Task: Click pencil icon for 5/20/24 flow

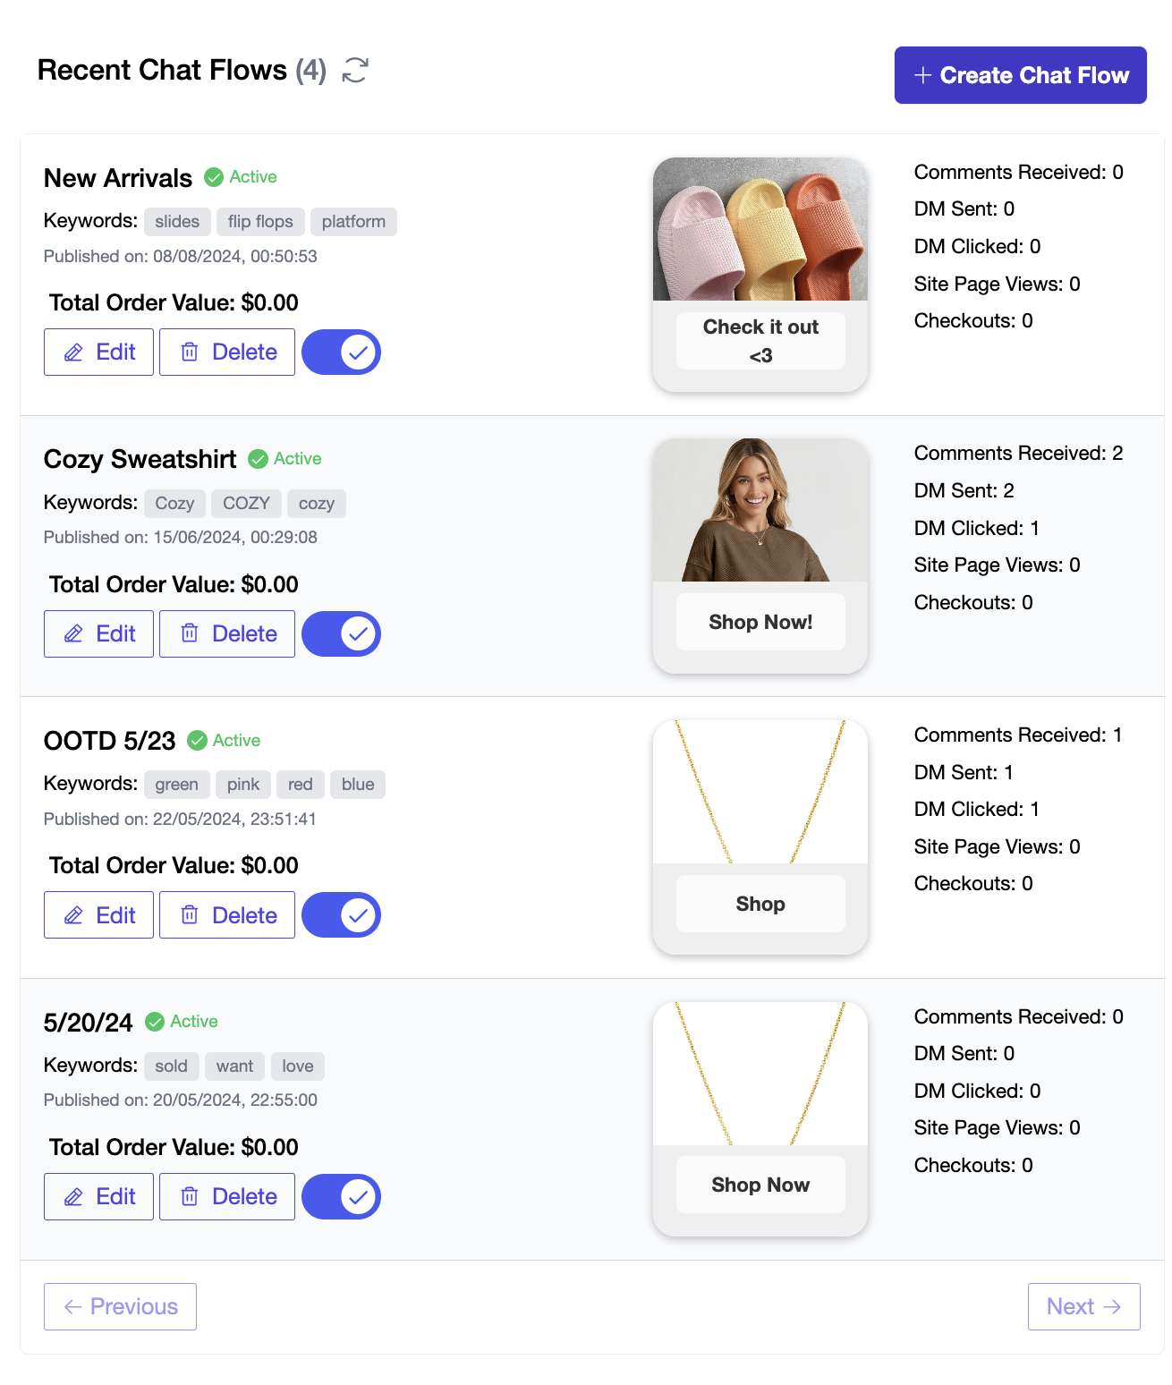Action: pos(73,1197)
